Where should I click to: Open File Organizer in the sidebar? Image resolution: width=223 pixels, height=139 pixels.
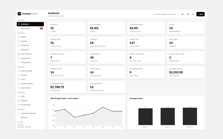click(30, 105)
